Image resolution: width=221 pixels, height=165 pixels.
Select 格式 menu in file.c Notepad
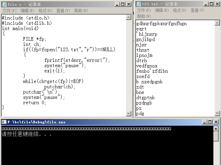pos(45,11)
